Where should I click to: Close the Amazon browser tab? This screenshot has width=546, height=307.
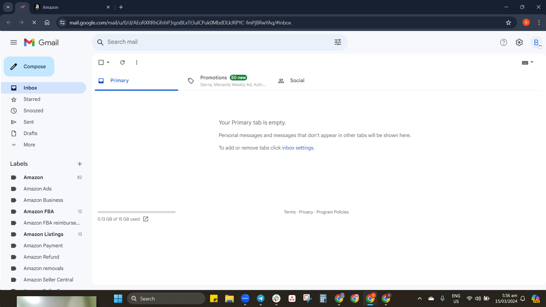pos(108,7)
